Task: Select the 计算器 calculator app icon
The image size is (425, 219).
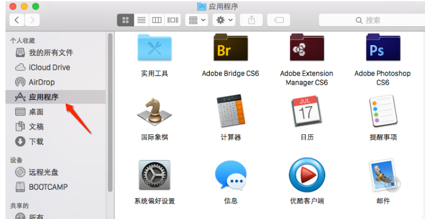Action: [230, 111]
